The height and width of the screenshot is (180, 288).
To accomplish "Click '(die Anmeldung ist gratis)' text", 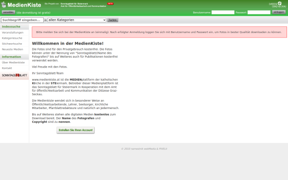I will click(34, 12).
